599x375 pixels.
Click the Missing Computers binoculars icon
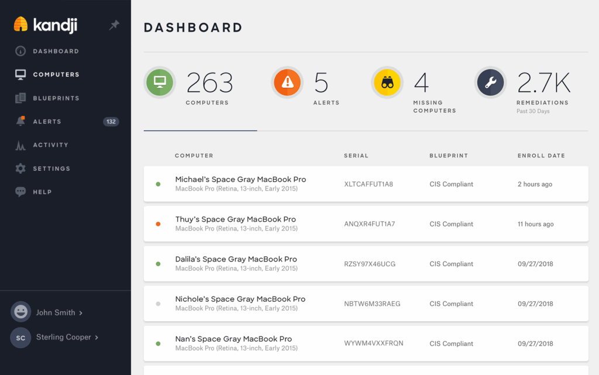pos(387,82)
